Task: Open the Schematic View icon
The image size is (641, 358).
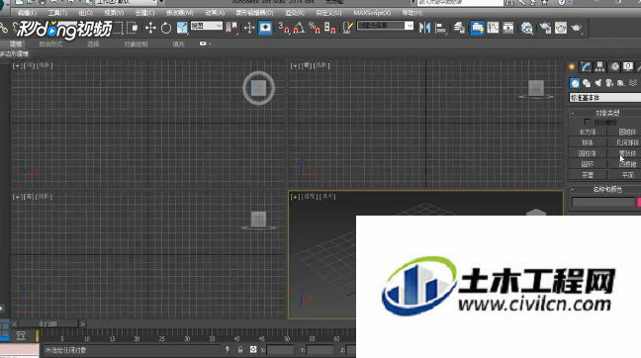Action: (x=508, y=28)
